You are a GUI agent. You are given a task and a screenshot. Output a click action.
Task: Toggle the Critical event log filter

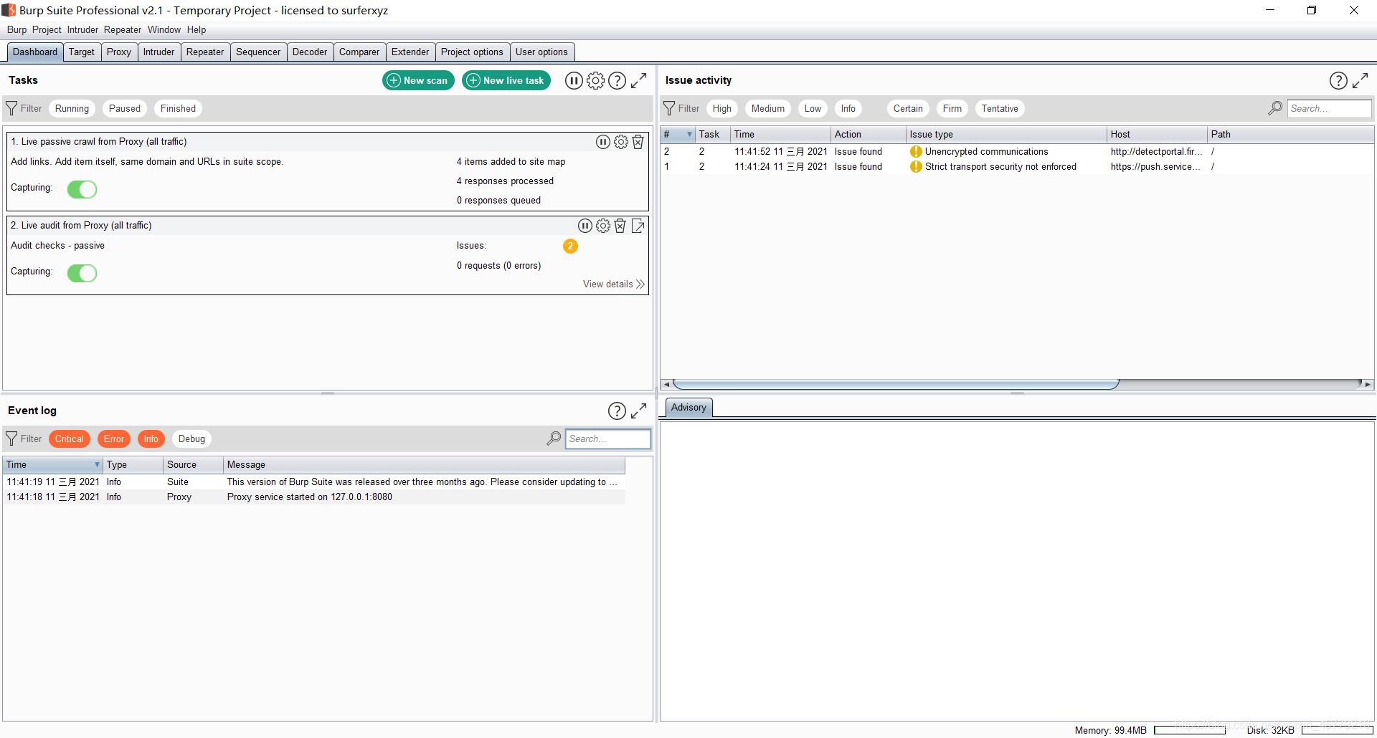[70, 439]
